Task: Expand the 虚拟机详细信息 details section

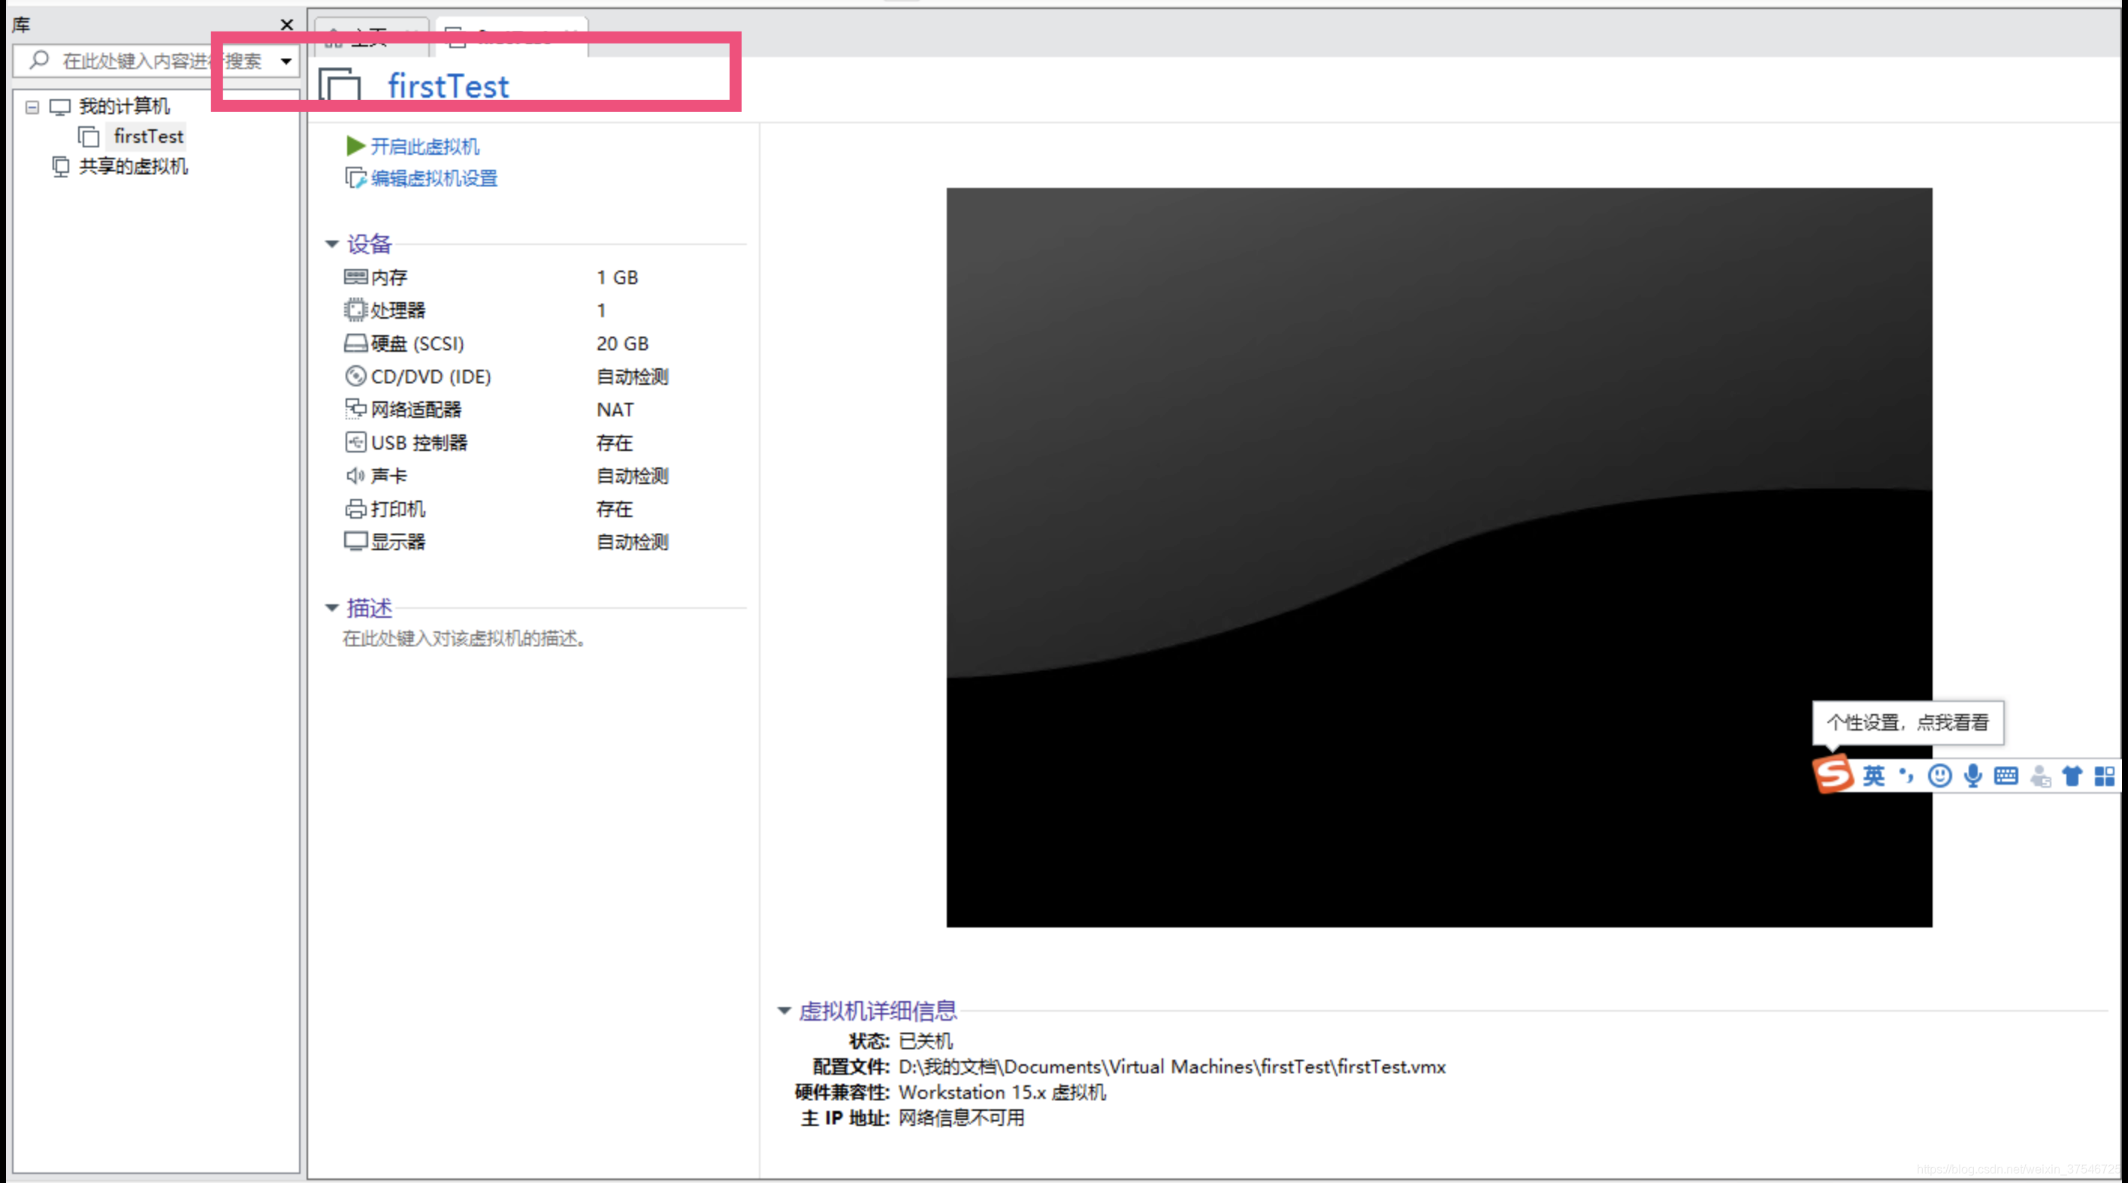Action: point(787,1008)
